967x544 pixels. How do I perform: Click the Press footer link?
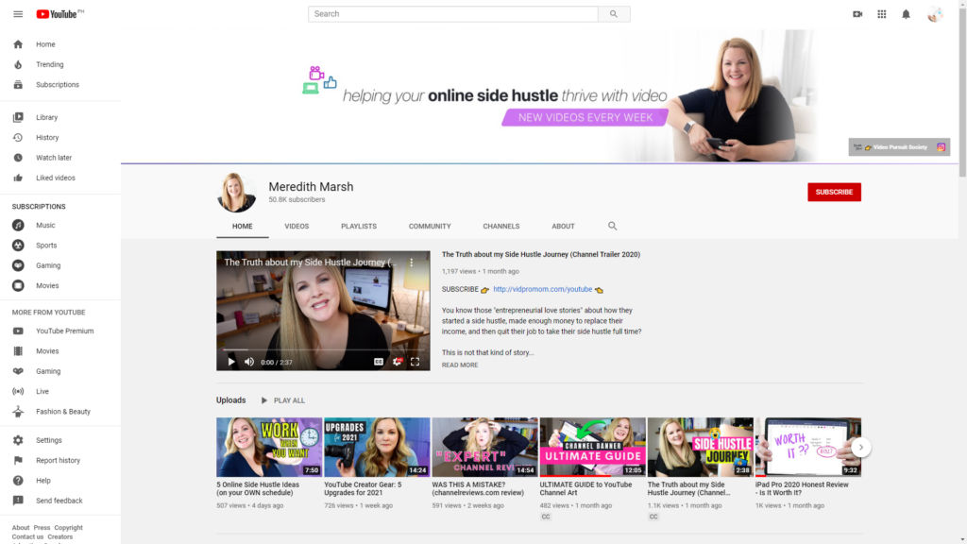pyautogui.click(x=42, y=528)
